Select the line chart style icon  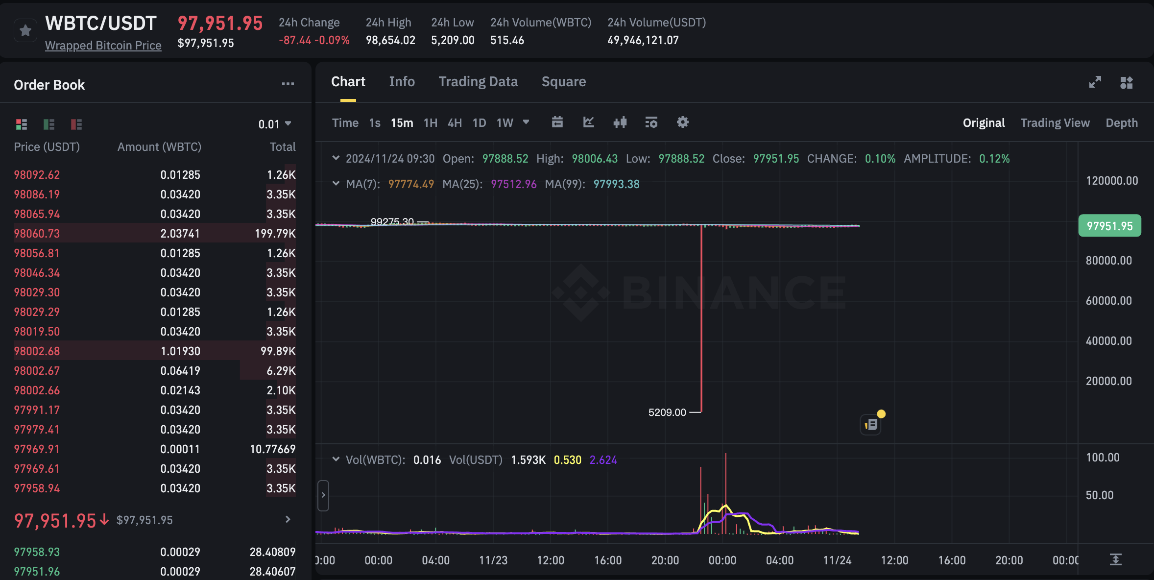(x=588, y=122)
